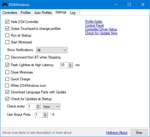Screen dimensions: 150x137
Task: Uncheck Hide DS4 Controller
Action: click(7, 22)
